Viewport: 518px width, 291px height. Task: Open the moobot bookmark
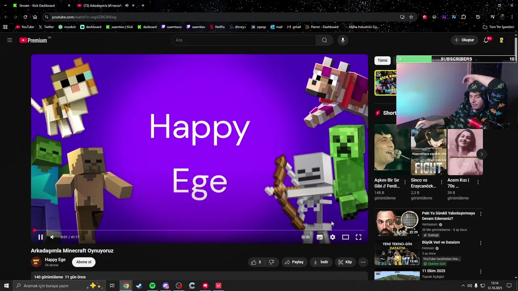(x=67, y=27)
